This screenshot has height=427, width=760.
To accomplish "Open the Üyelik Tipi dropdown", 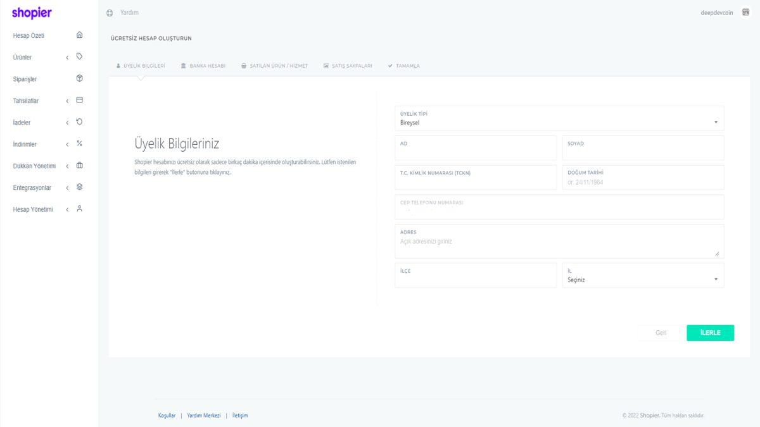I will tap(559, 119).
